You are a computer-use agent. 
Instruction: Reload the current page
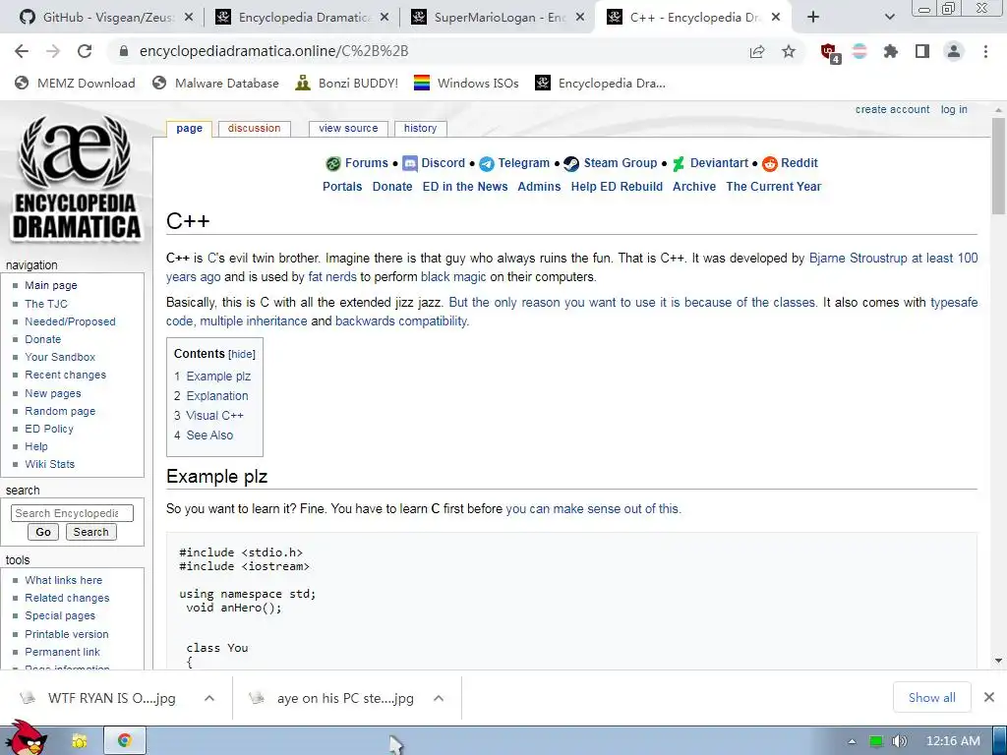pyautogui.click(x=85, y=51)
